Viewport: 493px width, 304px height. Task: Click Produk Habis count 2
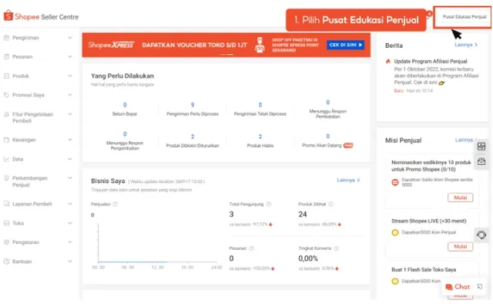(x=260, y=137)
